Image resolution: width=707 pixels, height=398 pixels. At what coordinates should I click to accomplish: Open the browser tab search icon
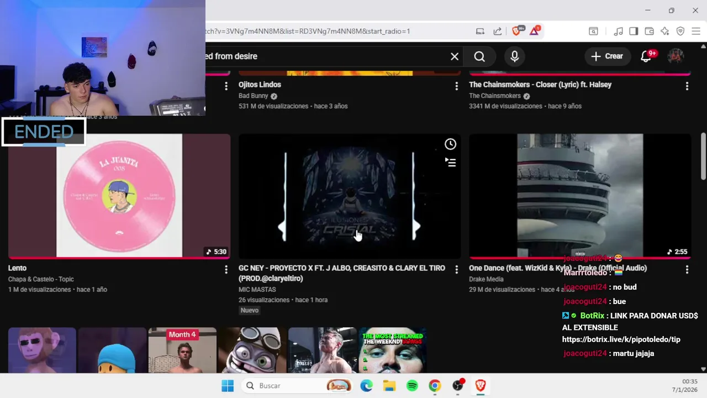[x=593, y=32]
